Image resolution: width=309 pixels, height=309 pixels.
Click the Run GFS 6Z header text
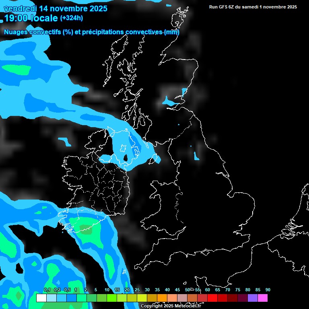pyautogui.click(x=253, y=7)
